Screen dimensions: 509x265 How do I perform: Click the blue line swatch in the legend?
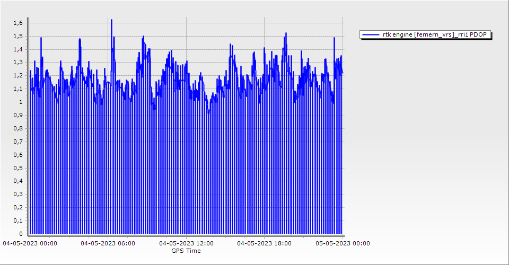(371, 34)
